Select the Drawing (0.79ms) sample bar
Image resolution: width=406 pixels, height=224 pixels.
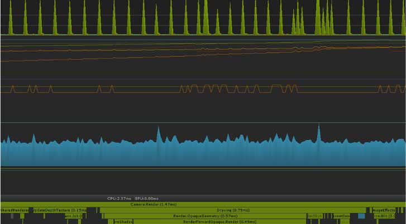point(233,210)
